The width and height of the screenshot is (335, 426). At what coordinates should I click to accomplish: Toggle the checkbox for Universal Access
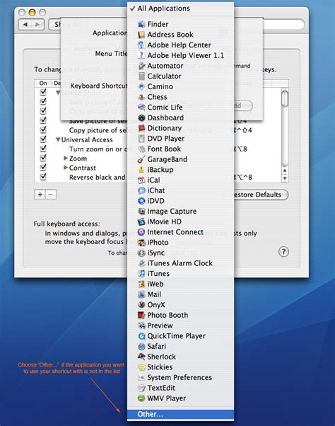43,139
